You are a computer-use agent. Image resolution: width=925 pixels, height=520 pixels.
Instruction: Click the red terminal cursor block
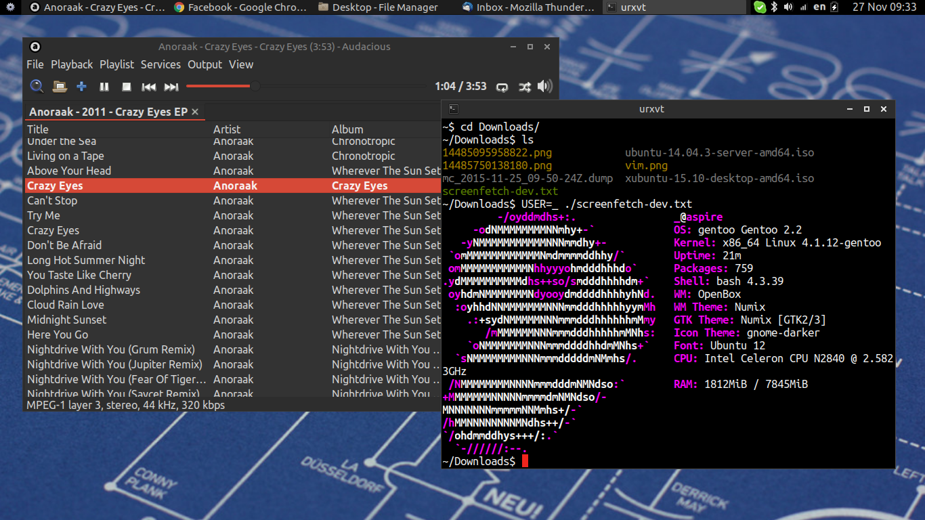[525, 461]
